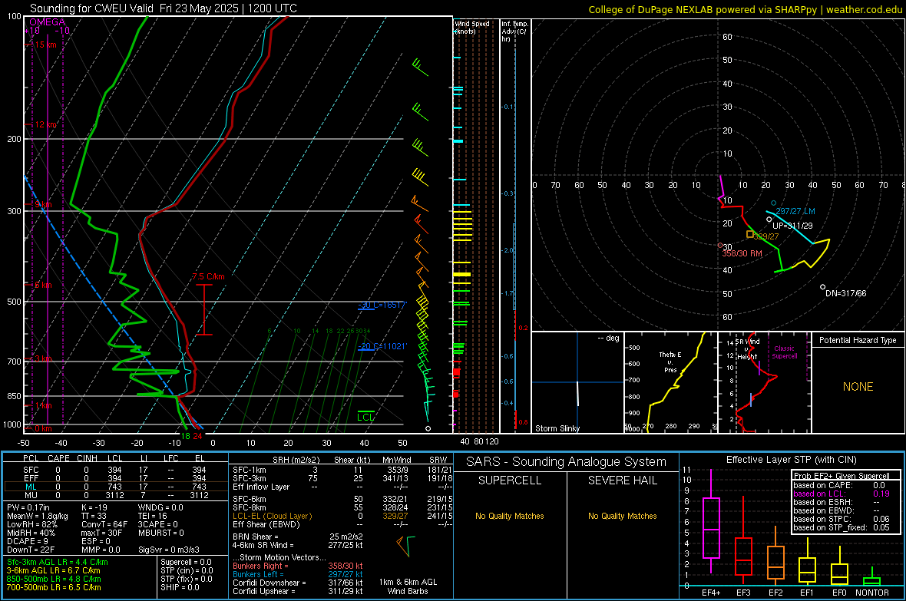This screenshot has height=601, width=906.
Task: Click the Supercell = 0.0 composite value
Action: pyautogui.click(x=186, y=562)
